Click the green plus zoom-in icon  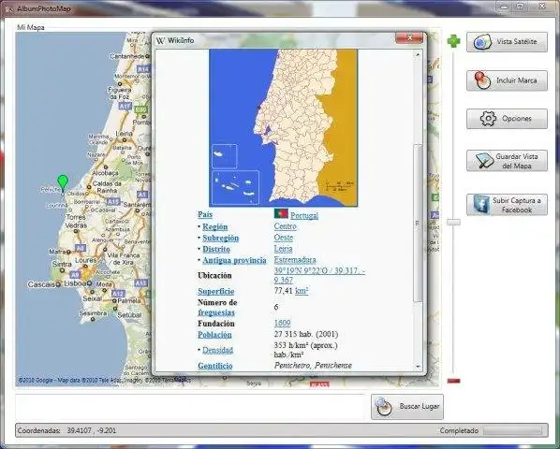coord(453,41)
